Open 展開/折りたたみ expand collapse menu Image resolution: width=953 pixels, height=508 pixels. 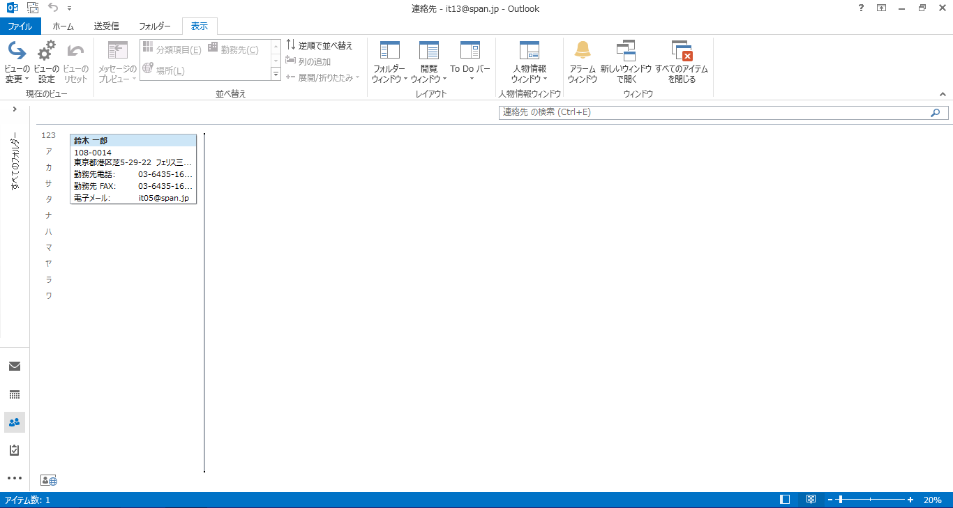tap(323, 77)
